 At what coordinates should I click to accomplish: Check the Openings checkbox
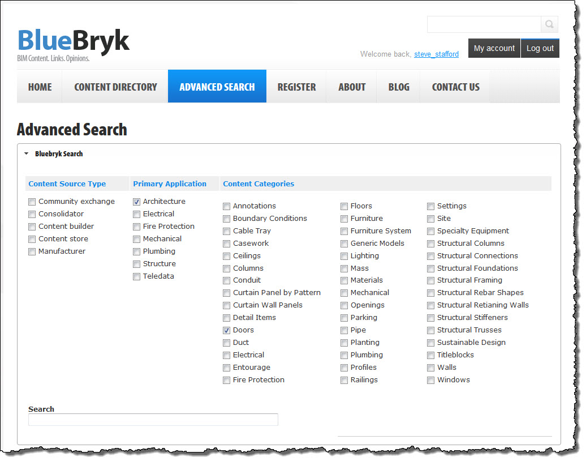[344, 306]
